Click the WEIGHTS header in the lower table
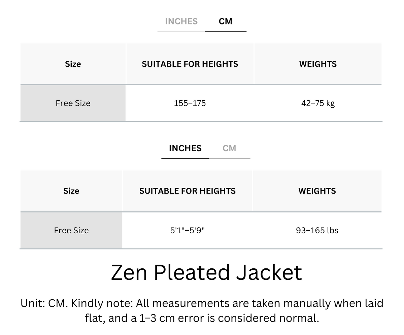The width and height of the screenshot is (404, 335). click(x=317, y=191)
